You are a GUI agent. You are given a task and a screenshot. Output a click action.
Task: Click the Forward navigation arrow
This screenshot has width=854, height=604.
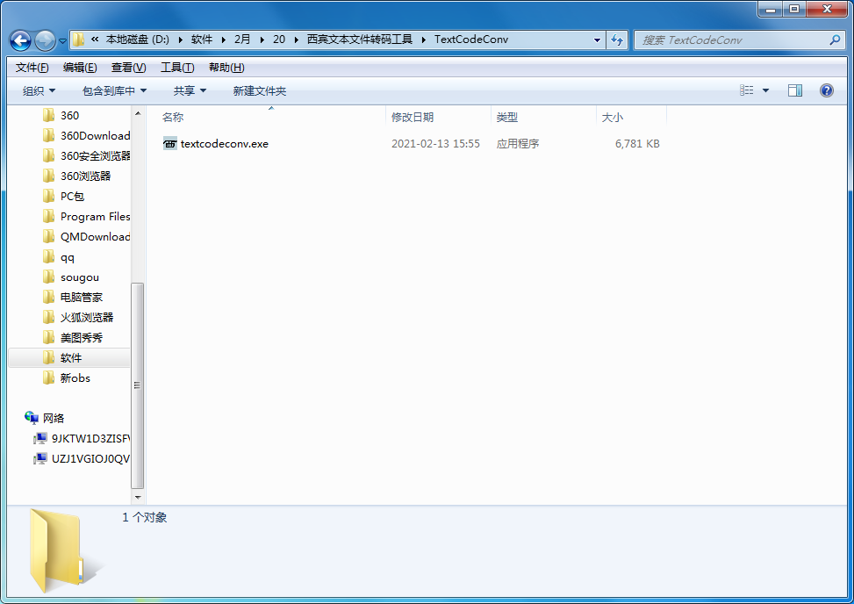[x=43, y=40]
